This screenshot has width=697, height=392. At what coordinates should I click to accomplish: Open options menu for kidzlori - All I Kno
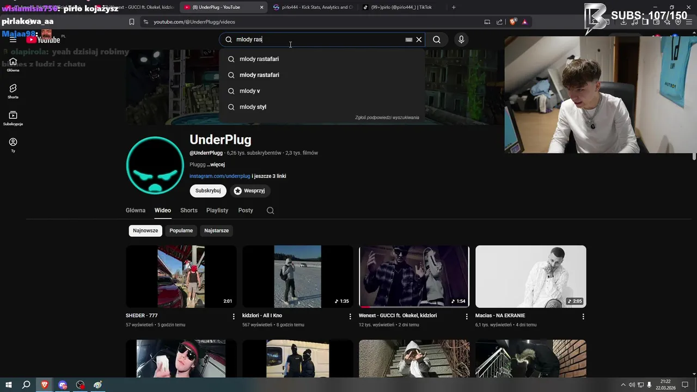click(350, 316)
